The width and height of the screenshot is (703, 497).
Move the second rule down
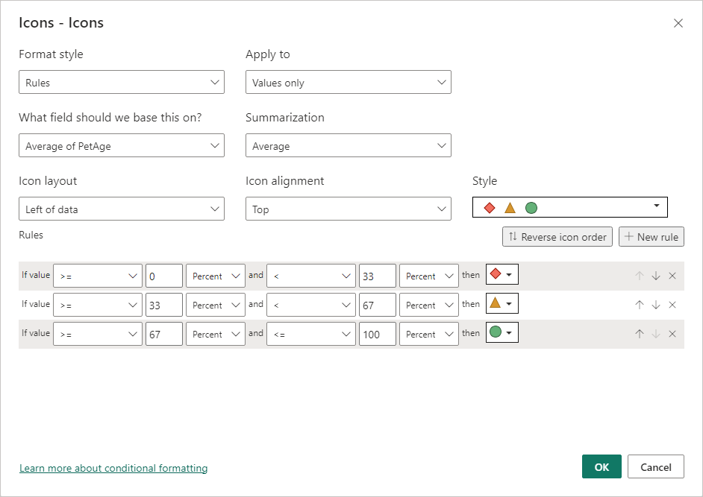click(656, 305)
